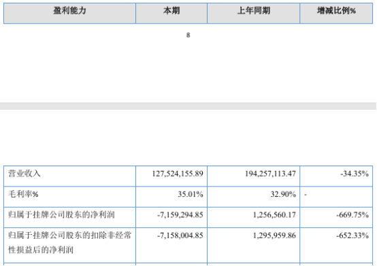Select the 归属于挂牌公司股东的净利润 label

[x=61, y=214]
